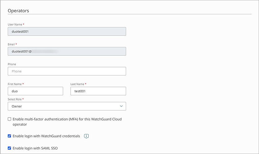Click the First Name field containing duo

(x=35, y=91)
